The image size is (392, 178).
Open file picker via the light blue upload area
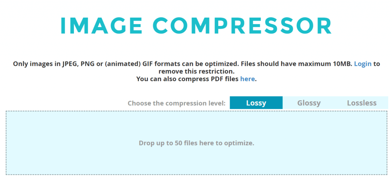click(x=196, y=143)
